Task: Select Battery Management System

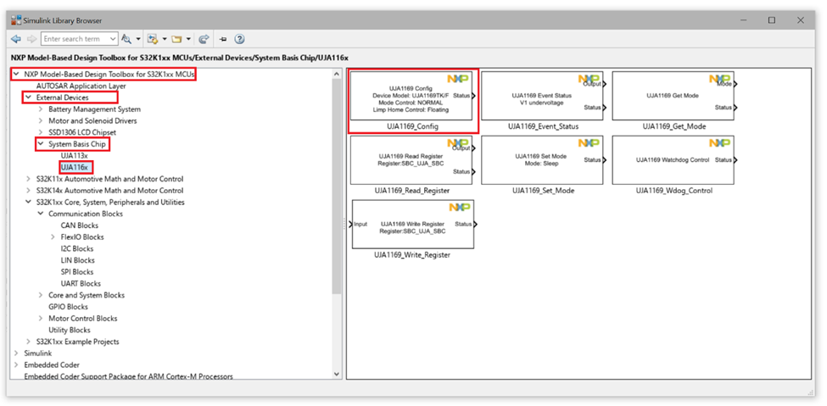Action: (94, 109)
